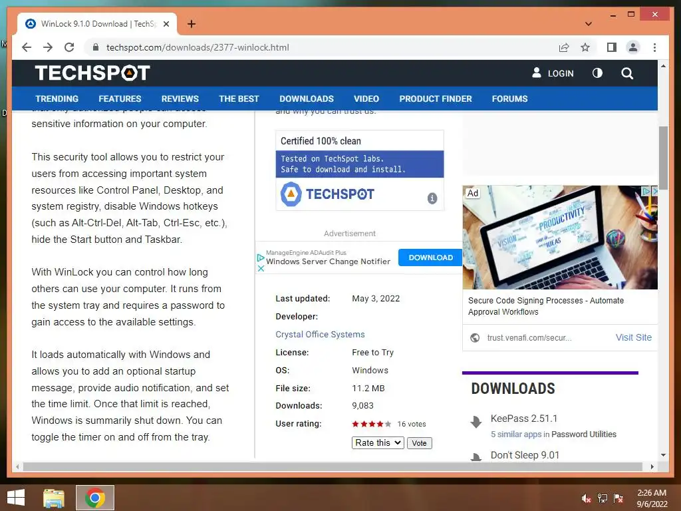Image resolution: width=681 pixels, height=511 pixels.
Task: Open Windows Server Change Notifier ad text
Action: coord(329,261)
